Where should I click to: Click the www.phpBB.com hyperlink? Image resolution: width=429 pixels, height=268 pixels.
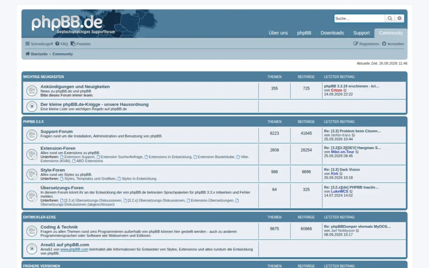pyautogui.click(x=74, y=250)
